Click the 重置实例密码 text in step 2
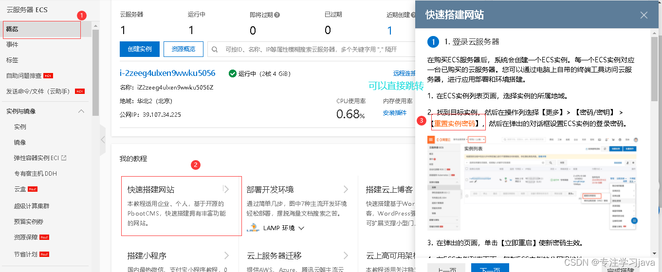The image size is (662, 272). (x=455, y=124)
